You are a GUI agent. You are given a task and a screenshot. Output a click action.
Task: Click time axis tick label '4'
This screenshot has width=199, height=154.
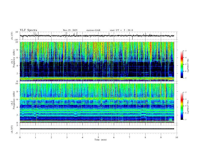tap(82, 137)
